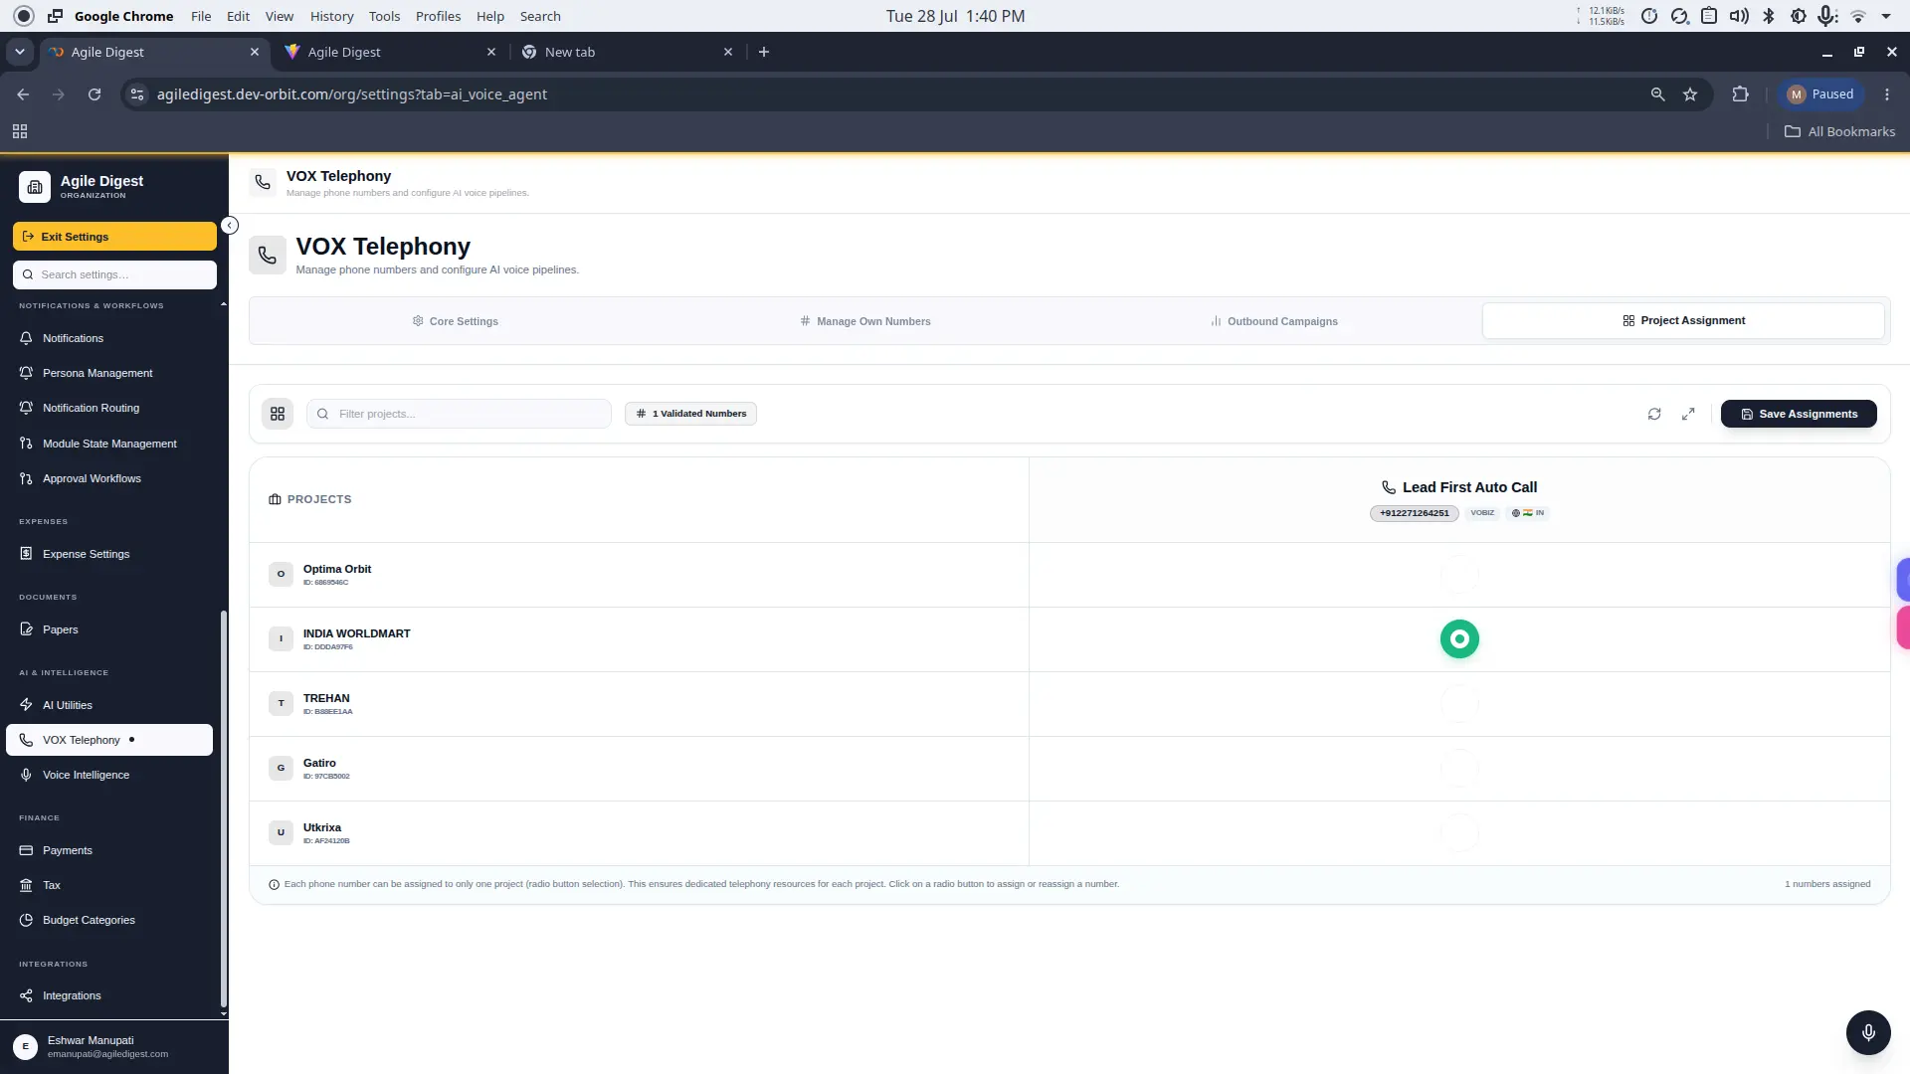Click the system microphone tray icon
1910x1074 pixels.
pyautogui.click(x=1827, y=16)
